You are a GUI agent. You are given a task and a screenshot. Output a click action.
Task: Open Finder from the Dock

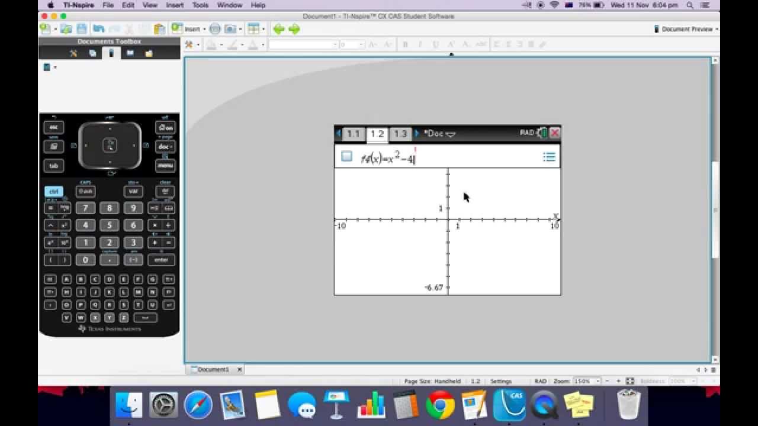coord(129,406)
